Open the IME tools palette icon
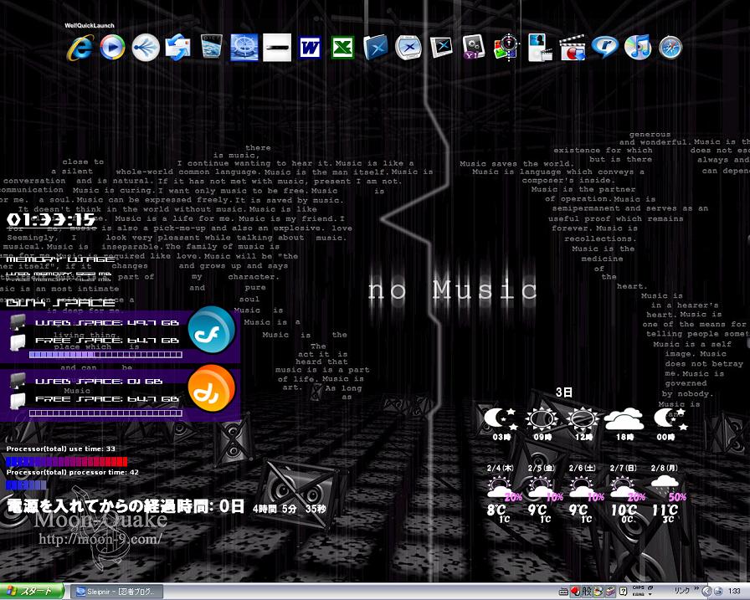 [598, 592]
